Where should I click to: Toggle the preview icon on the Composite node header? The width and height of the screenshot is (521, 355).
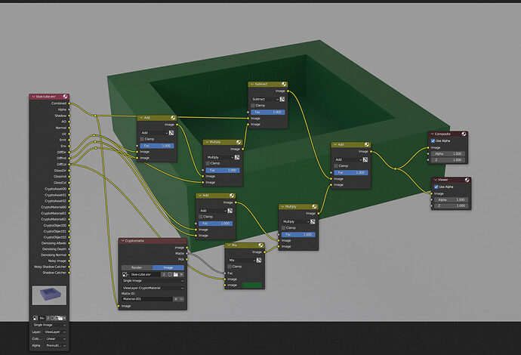[x=464, y=134]
